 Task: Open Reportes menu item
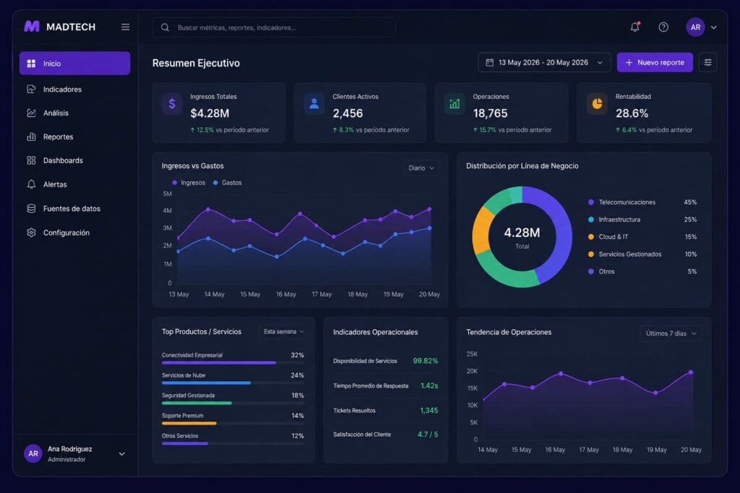coord(74,136)
